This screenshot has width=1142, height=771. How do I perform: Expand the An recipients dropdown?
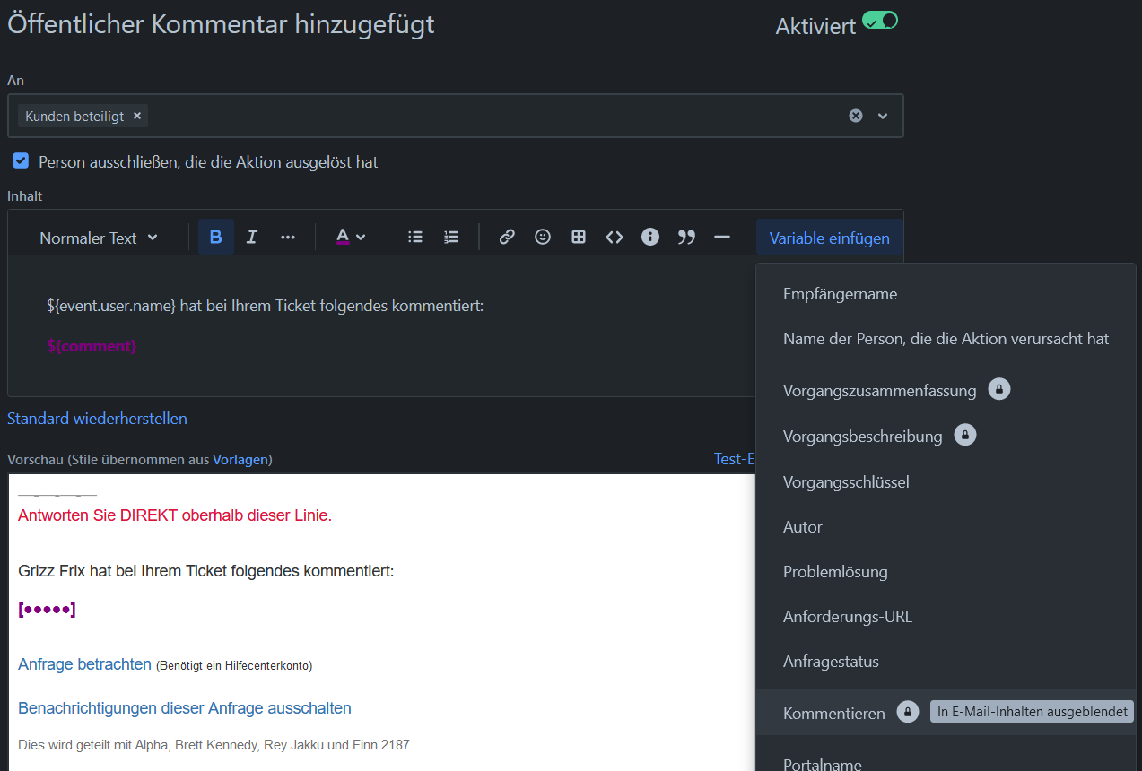click(x=883, y=116)
